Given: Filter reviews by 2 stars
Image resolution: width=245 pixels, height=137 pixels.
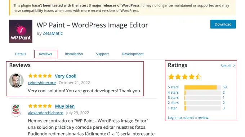Looking at the screenshot, I should tap(173, 103).
